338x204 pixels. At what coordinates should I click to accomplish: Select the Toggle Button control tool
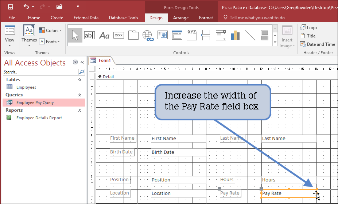coord(264,35)
